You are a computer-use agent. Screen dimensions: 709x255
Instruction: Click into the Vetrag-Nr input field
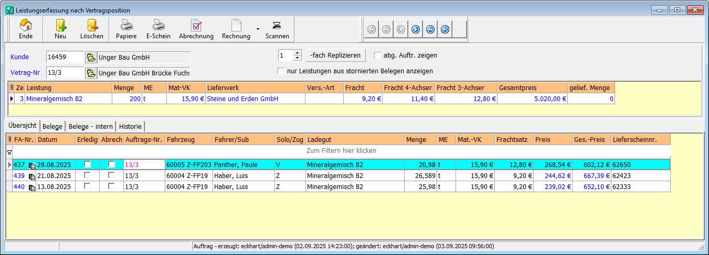(x=65, y=73)
